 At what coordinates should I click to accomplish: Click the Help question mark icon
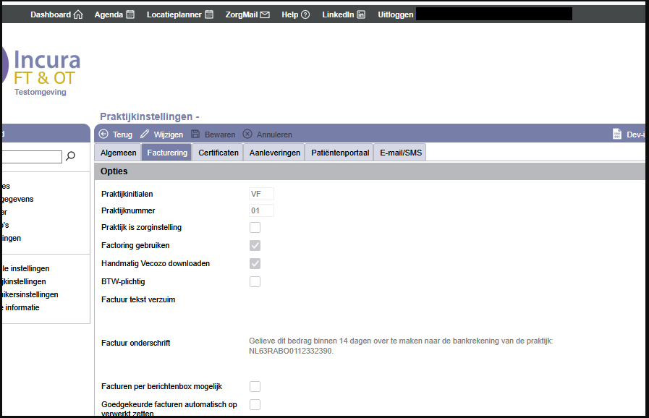point(305,14)
